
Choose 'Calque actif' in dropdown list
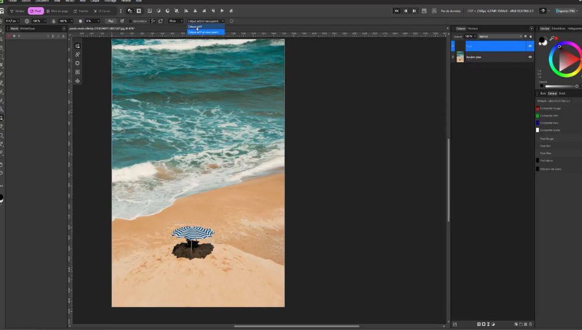point(205,27)
